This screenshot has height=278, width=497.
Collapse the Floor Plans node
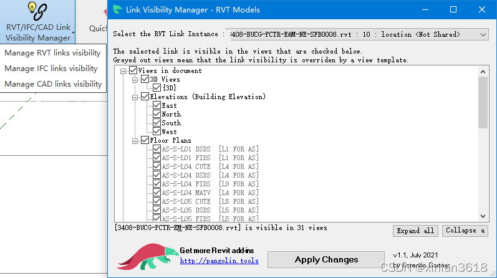(x=135, y=141)
